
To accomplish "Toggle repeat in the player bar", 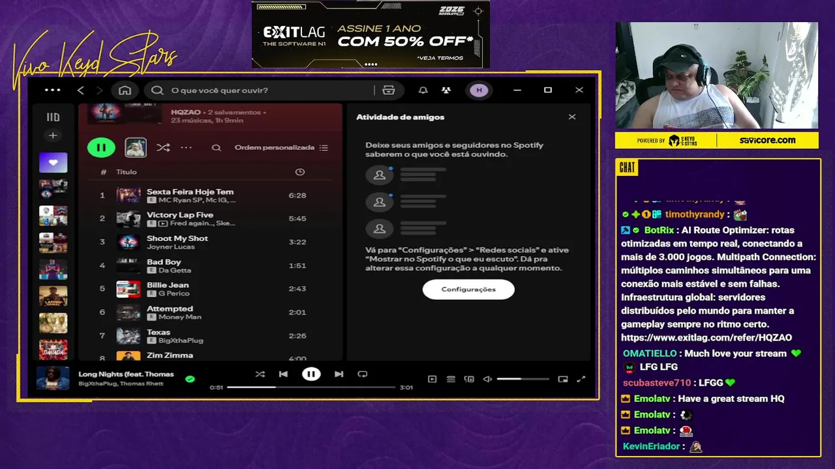I will tap(363, 374).
